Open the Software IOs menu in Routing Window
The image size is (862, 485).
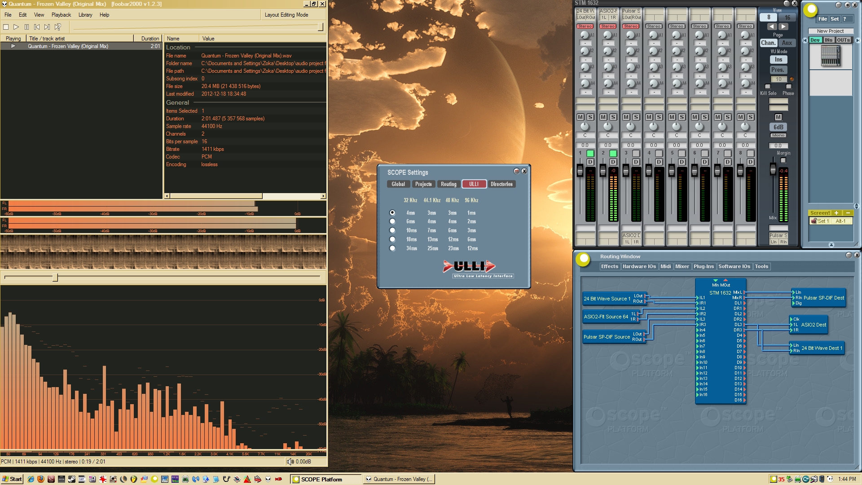(734, 266)
